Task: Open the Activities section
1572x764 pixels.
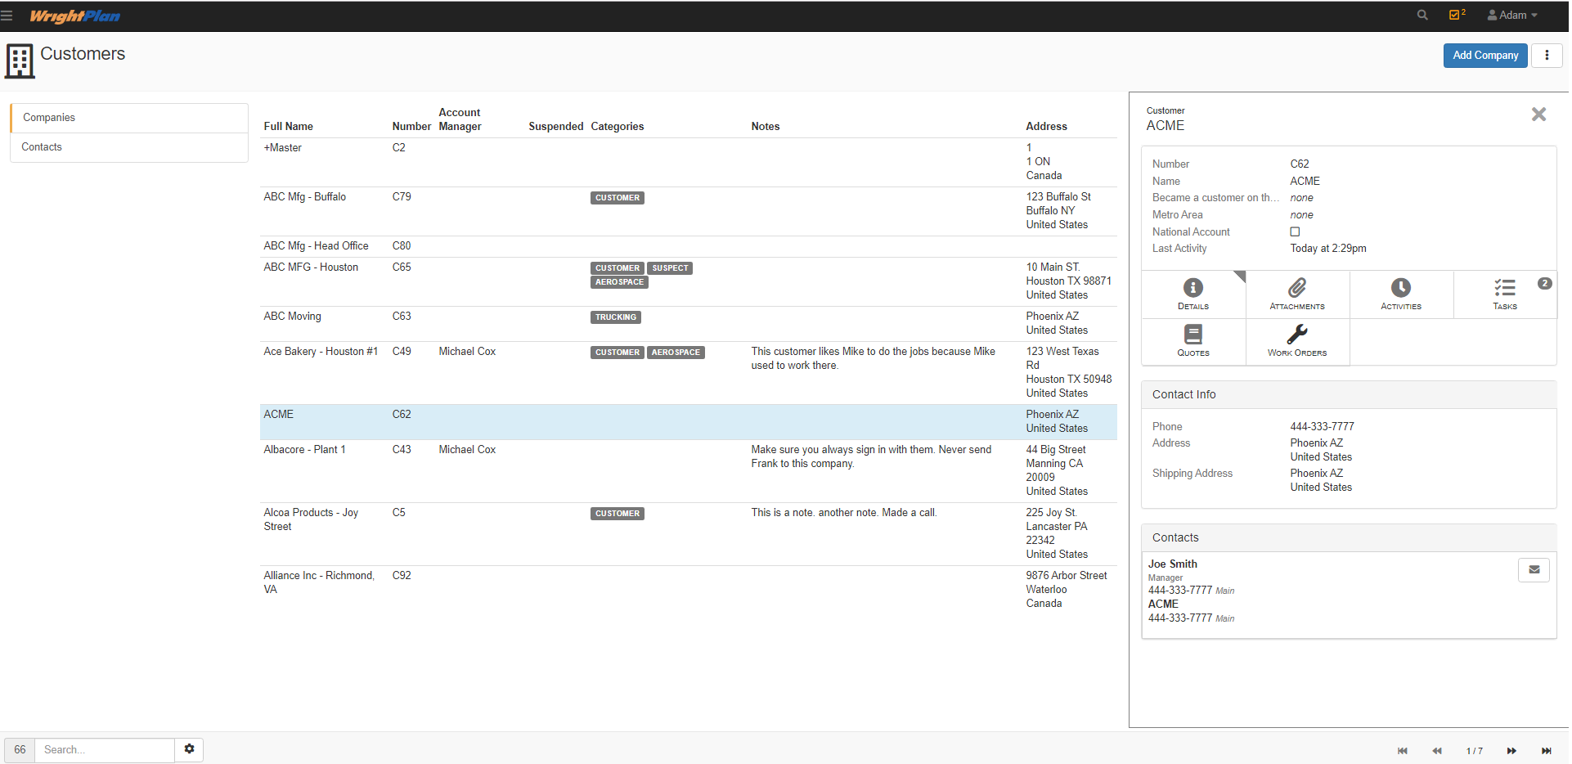Action: (x=1400, y=294)
